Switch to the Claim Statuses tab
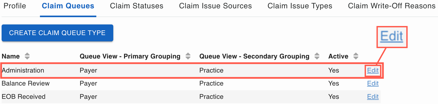This screenshot has height=104, width=438. point(137,6)
